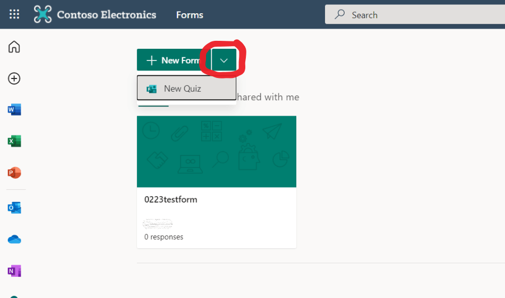Click the New Form button

(174, 60)
